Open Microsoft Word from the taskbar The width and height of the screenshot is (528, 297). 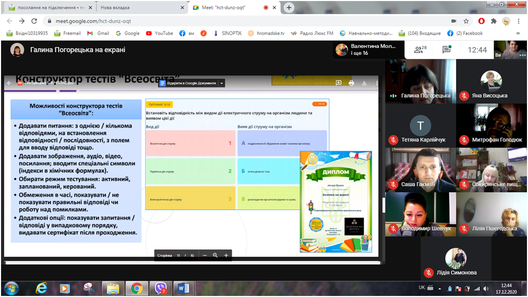[184, 288]
